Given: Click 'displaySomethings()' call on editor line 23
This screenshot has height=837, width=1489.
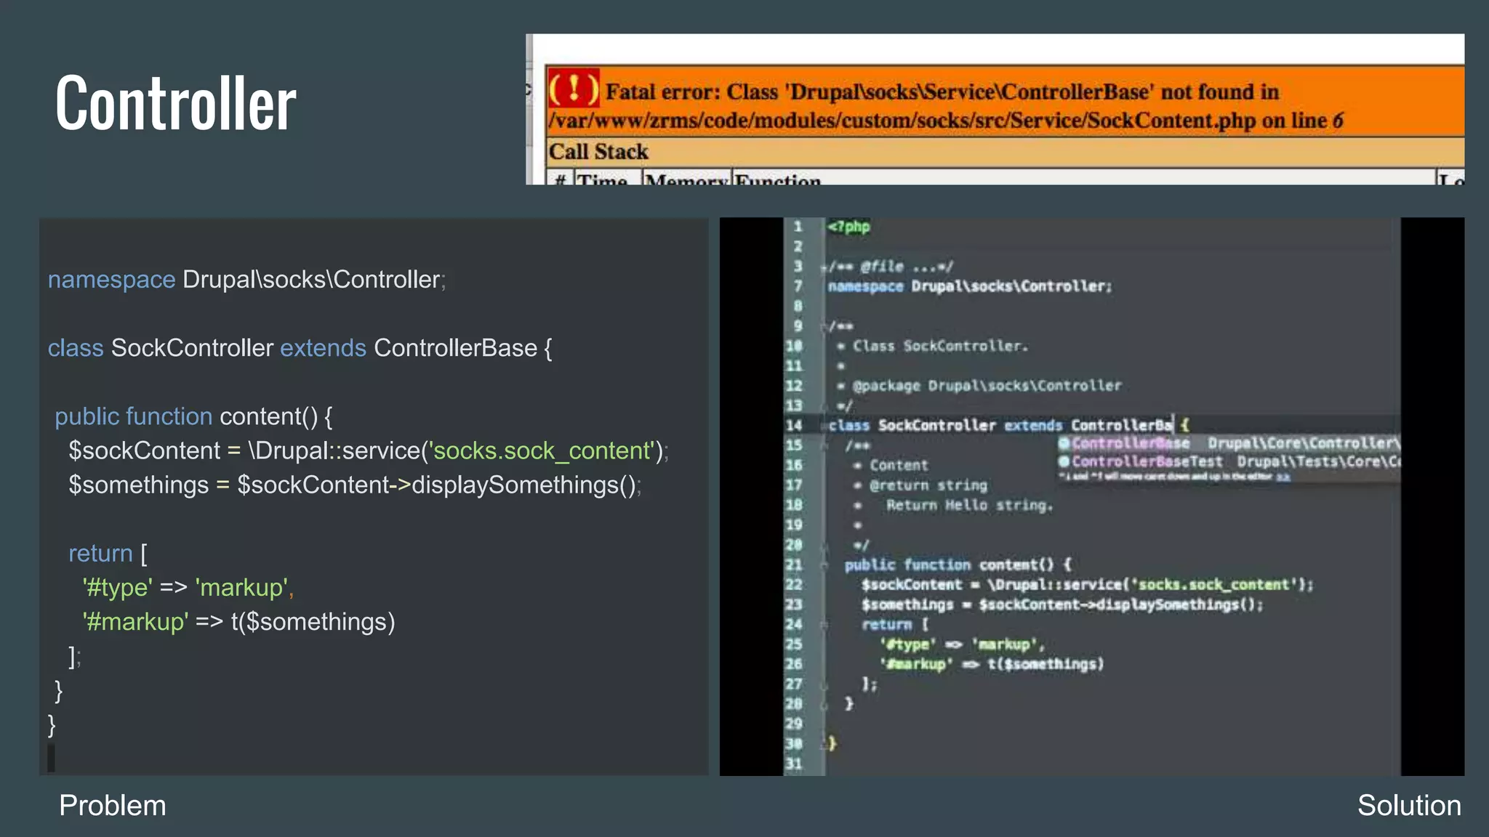Looking at the screenshot, I should [x=1179, y=604].
